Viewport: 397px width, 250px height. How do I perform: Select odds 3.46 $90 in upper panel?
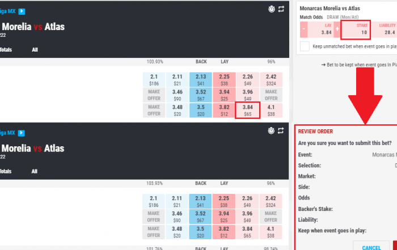(177, 95)
